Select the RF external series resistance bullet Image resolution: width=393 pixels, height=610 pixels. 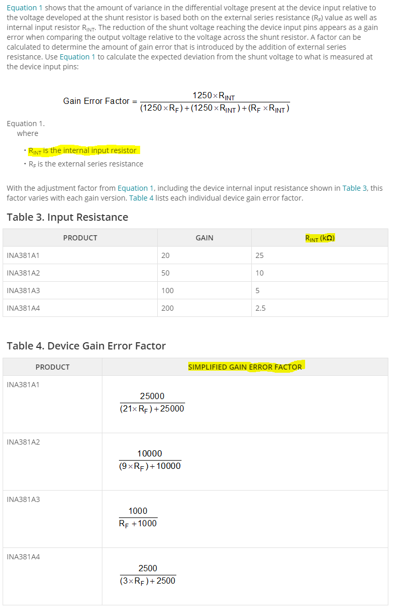[x=86, y=164]
